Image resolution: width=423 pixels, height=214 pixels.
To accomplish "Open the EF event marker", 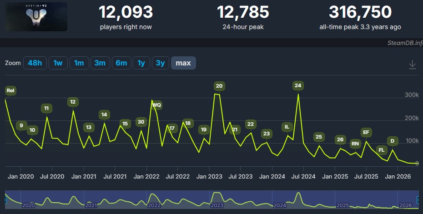I will click(366, 132).
